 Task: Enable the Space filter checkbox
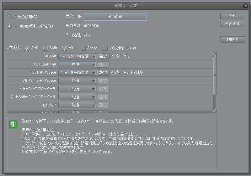[83, 48]
